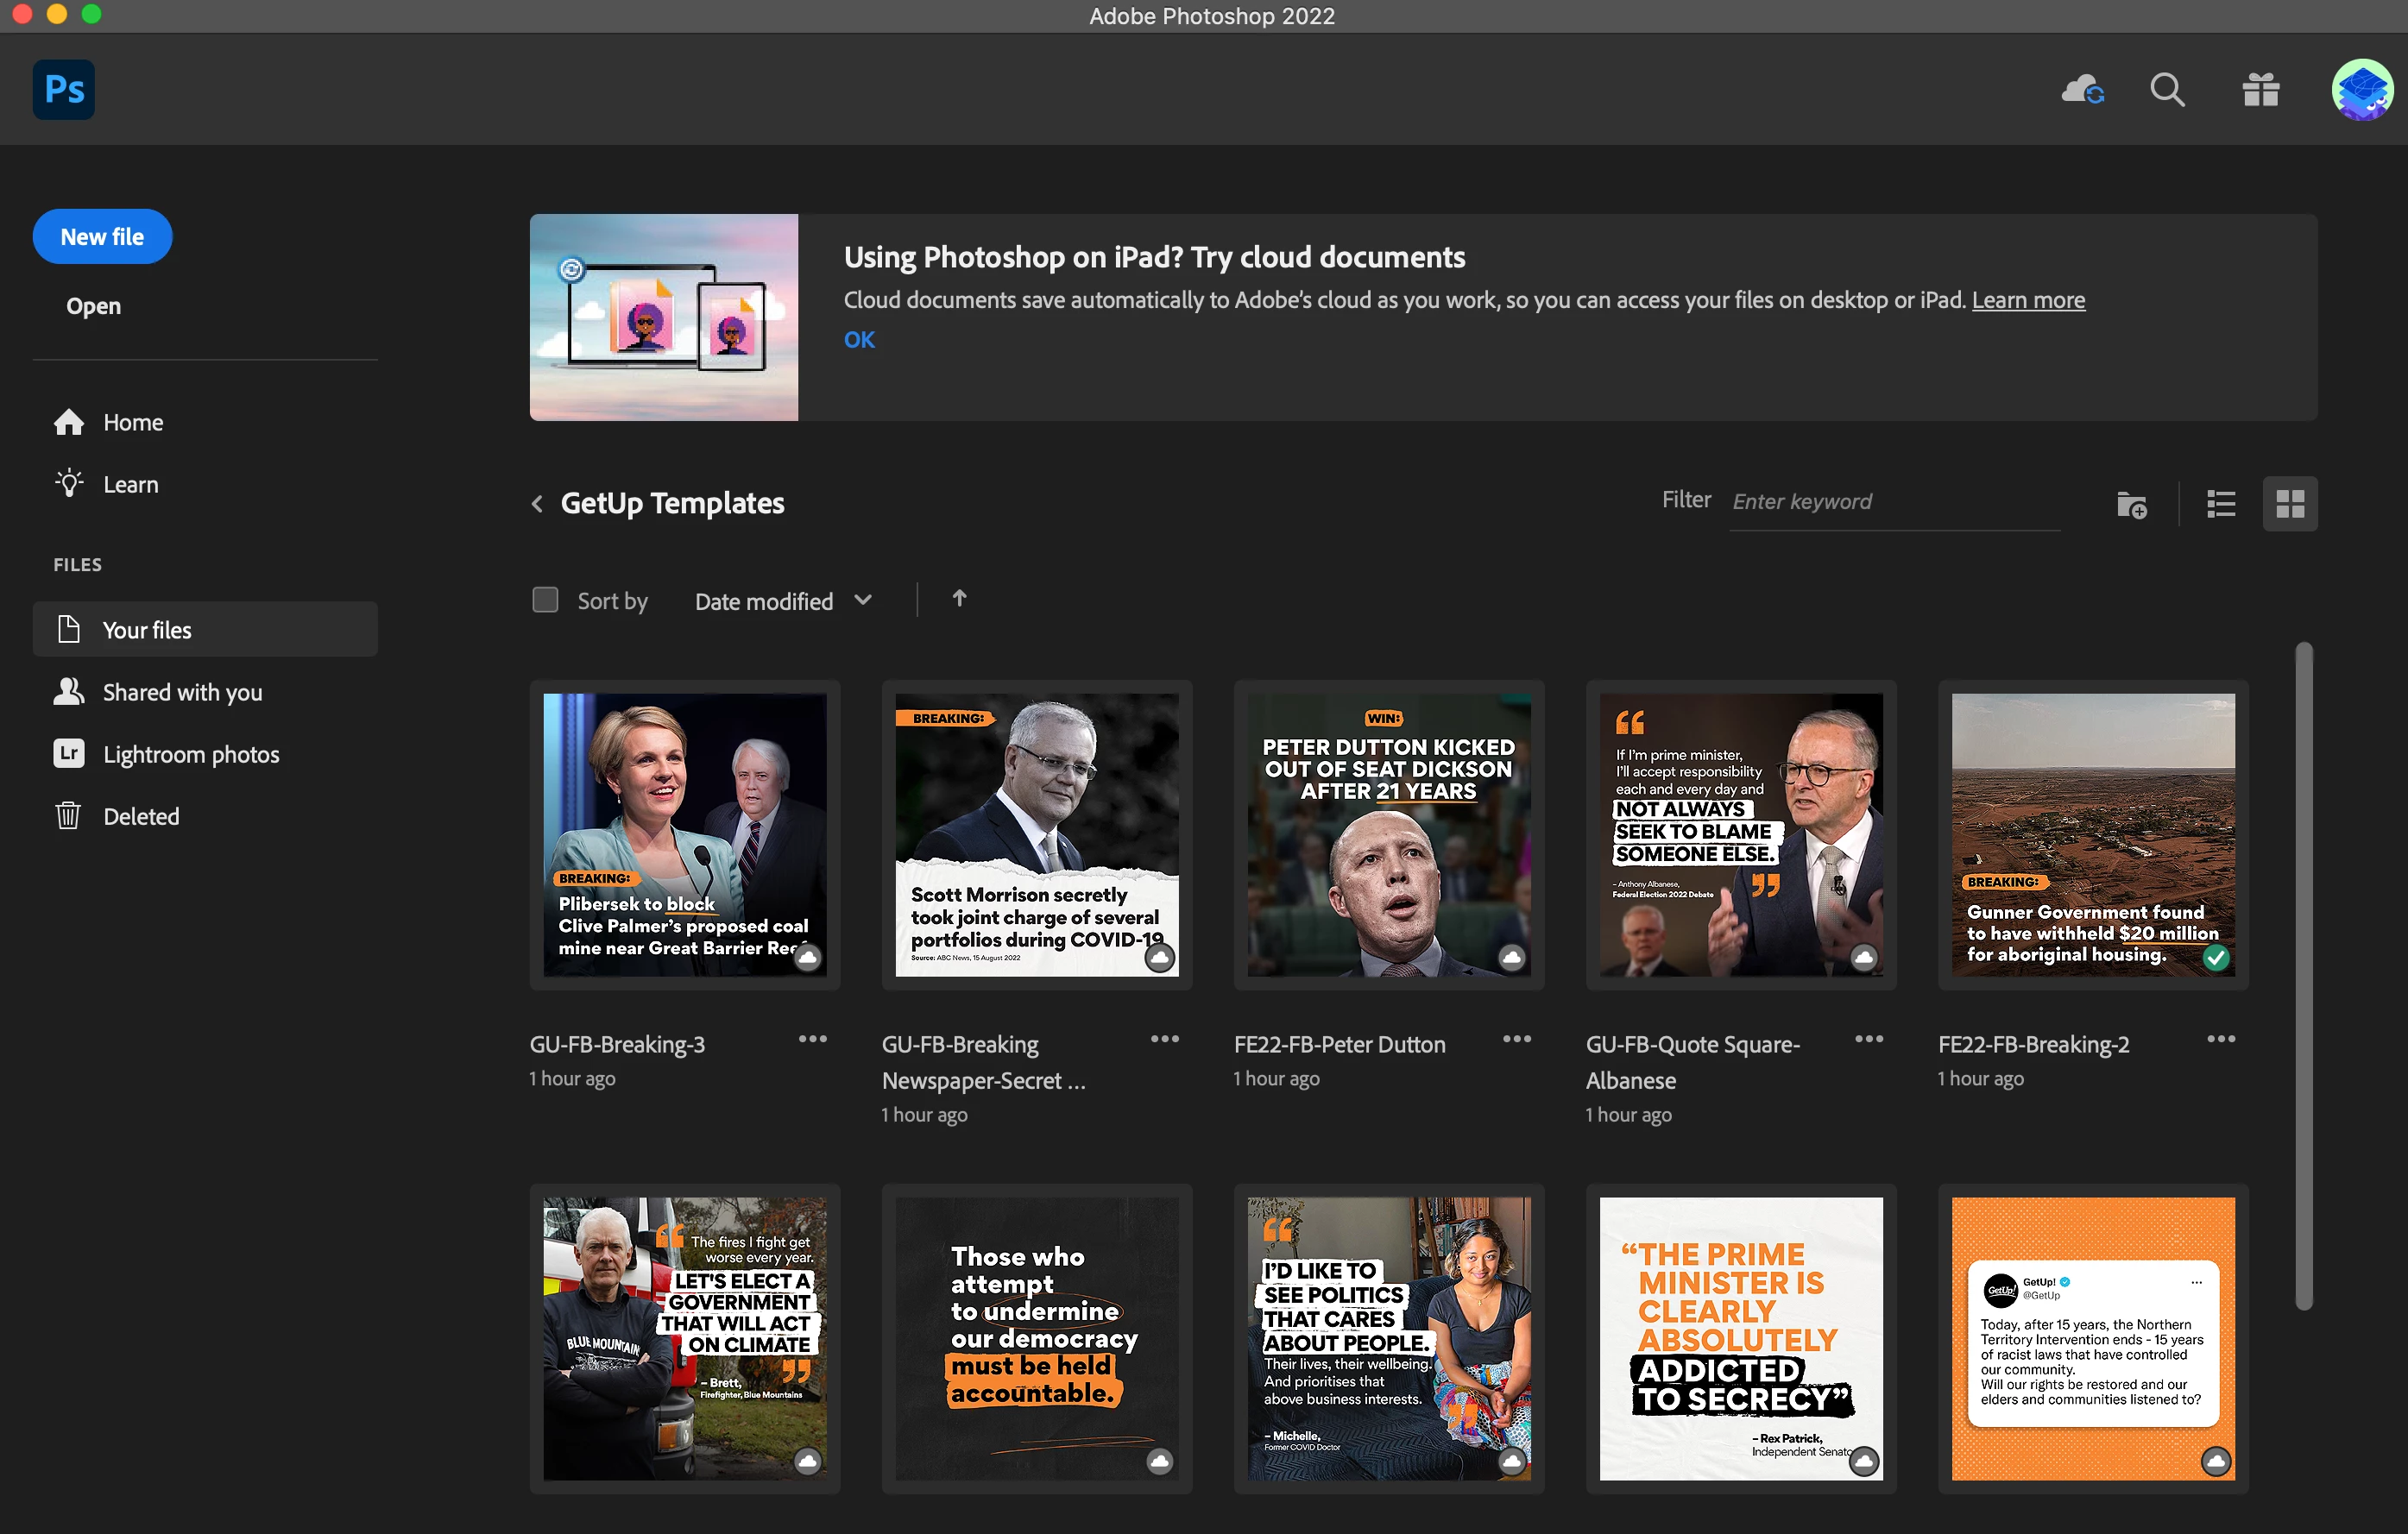Open the FE22-FB-Breaking-2 thumbnail
Viewport: 2408px width, 1534px height.
coord(2092,834)
